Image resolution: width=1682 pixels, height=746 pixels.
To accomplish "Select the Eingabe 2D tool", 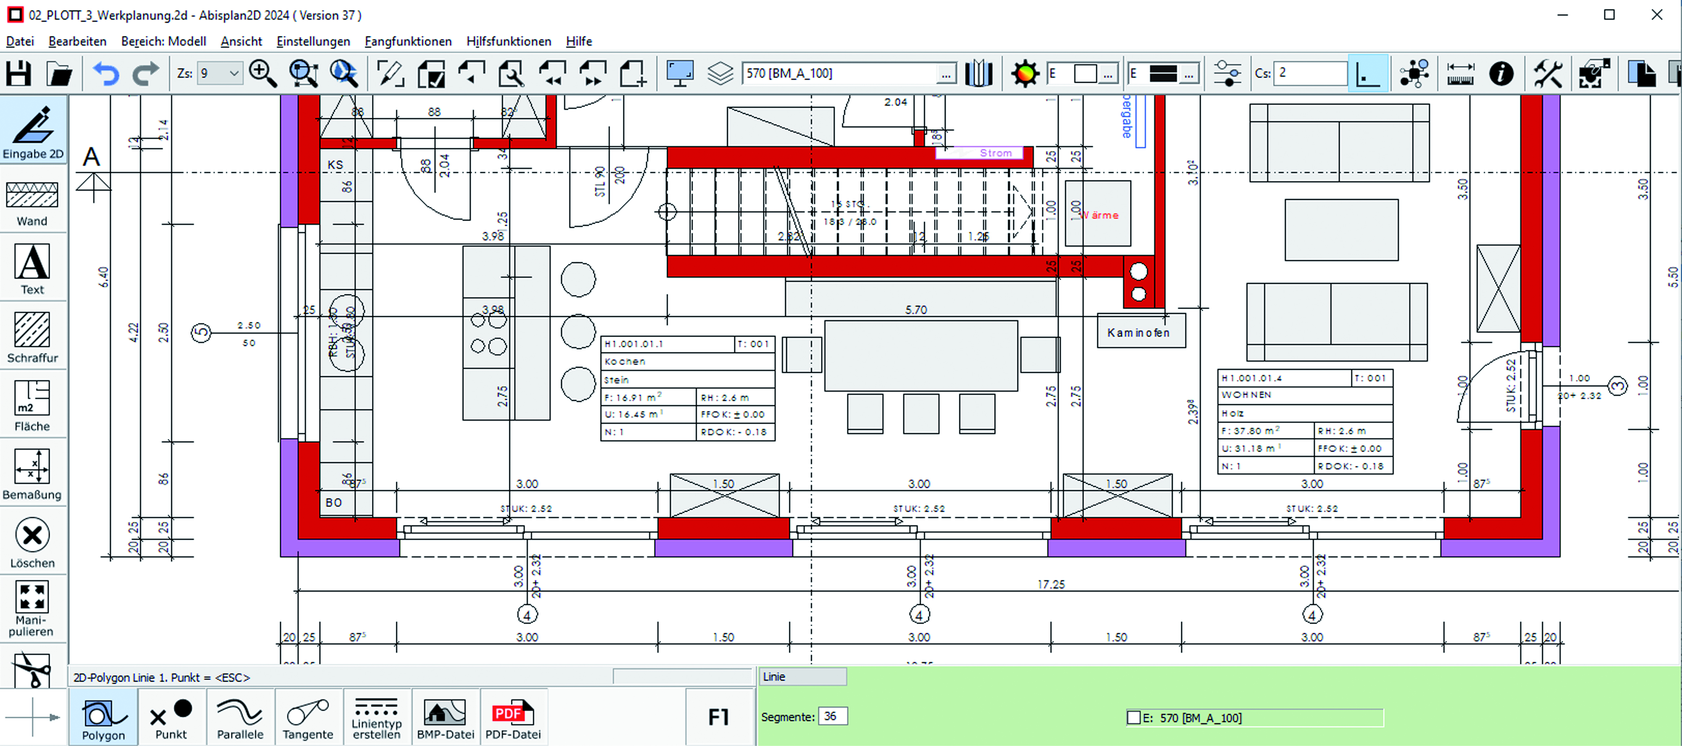I will (x=33, y=130).
